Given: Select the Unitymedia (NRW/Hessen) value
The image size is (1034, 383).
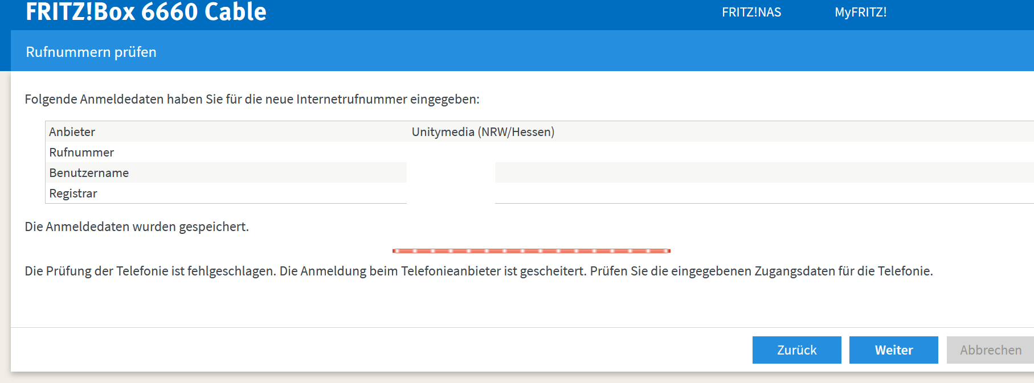Looking at the screenshot, I should coord(483,131).
